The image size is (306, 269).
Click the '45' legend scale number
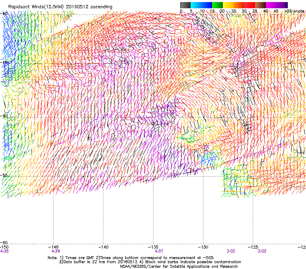(276, 11)
